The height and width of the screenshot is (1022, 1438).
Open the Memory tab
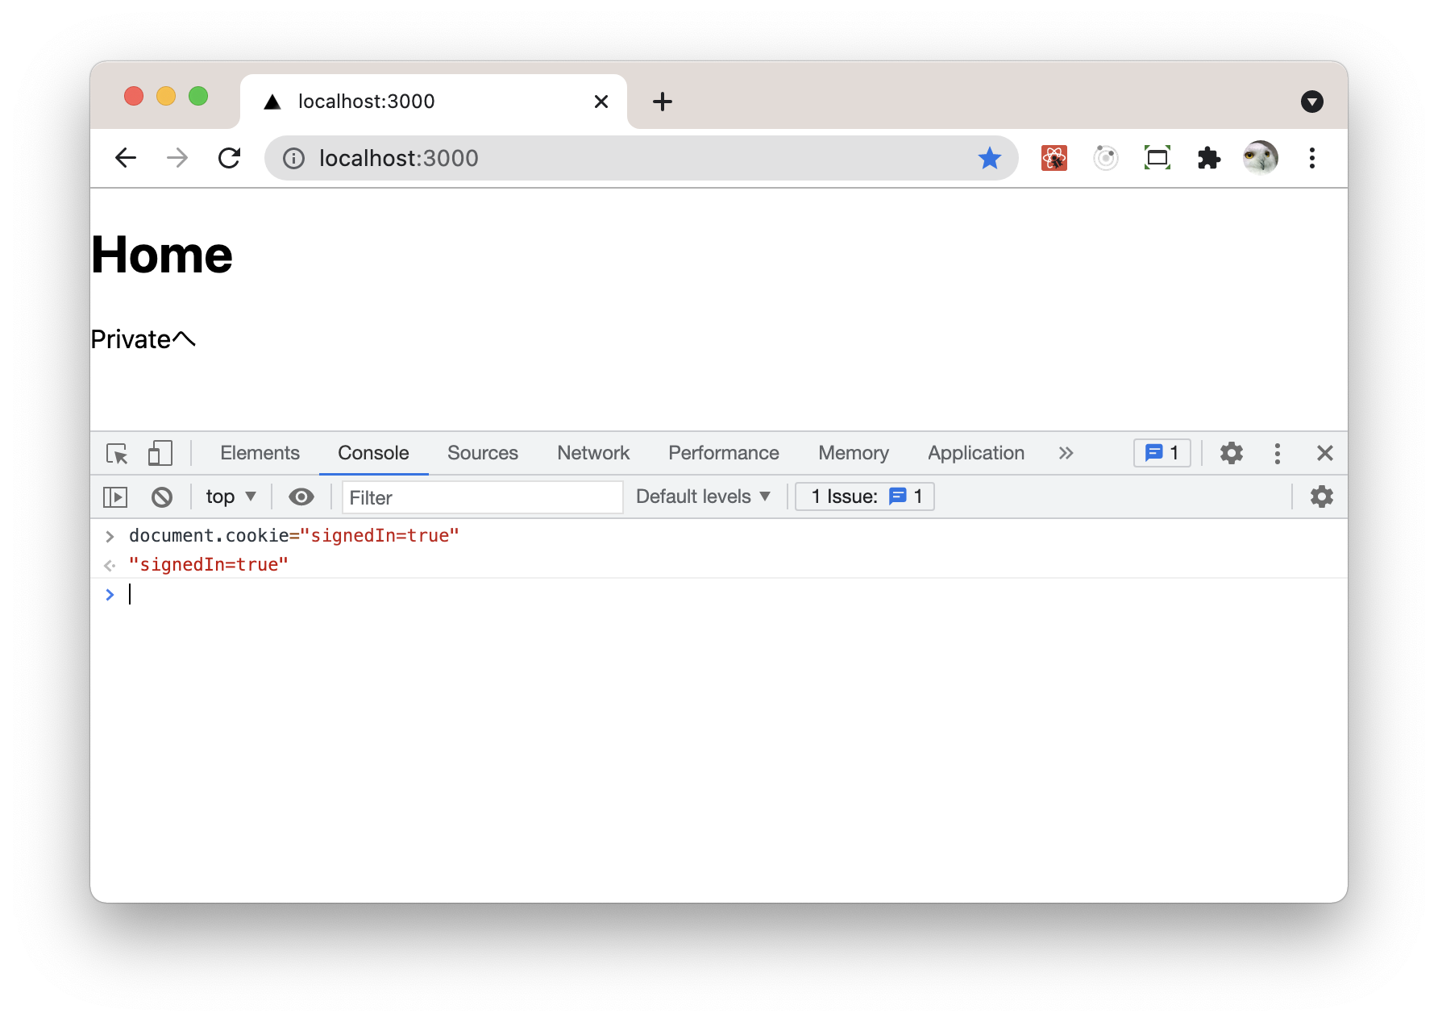coord(854,453)
